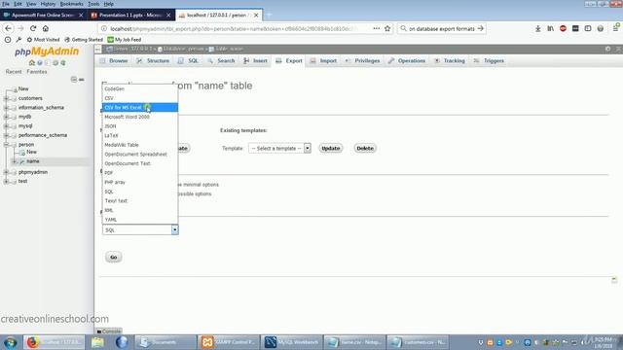Screen dimensions: 623x350
Task: Expand the customers database node
Action: pyautogui.click(x=7, y=98)
